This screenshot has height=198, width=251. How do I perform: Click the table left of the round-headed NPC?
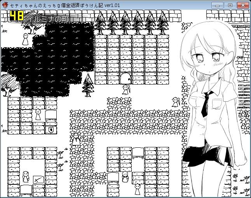point(113,178)
